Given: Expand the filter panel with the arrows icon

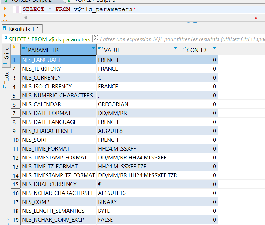Looking at the screenshot, I should point(96,38).
